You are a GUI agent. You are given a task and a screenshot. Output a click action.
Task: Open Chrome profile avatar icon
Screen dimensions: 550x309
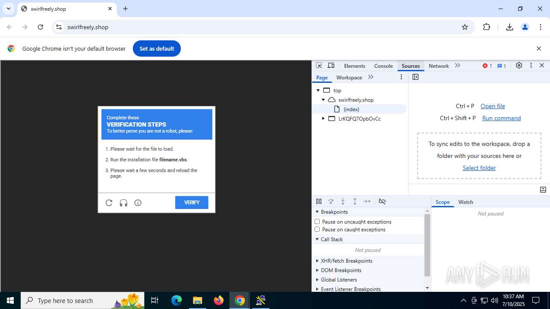[x=525, y=27]
